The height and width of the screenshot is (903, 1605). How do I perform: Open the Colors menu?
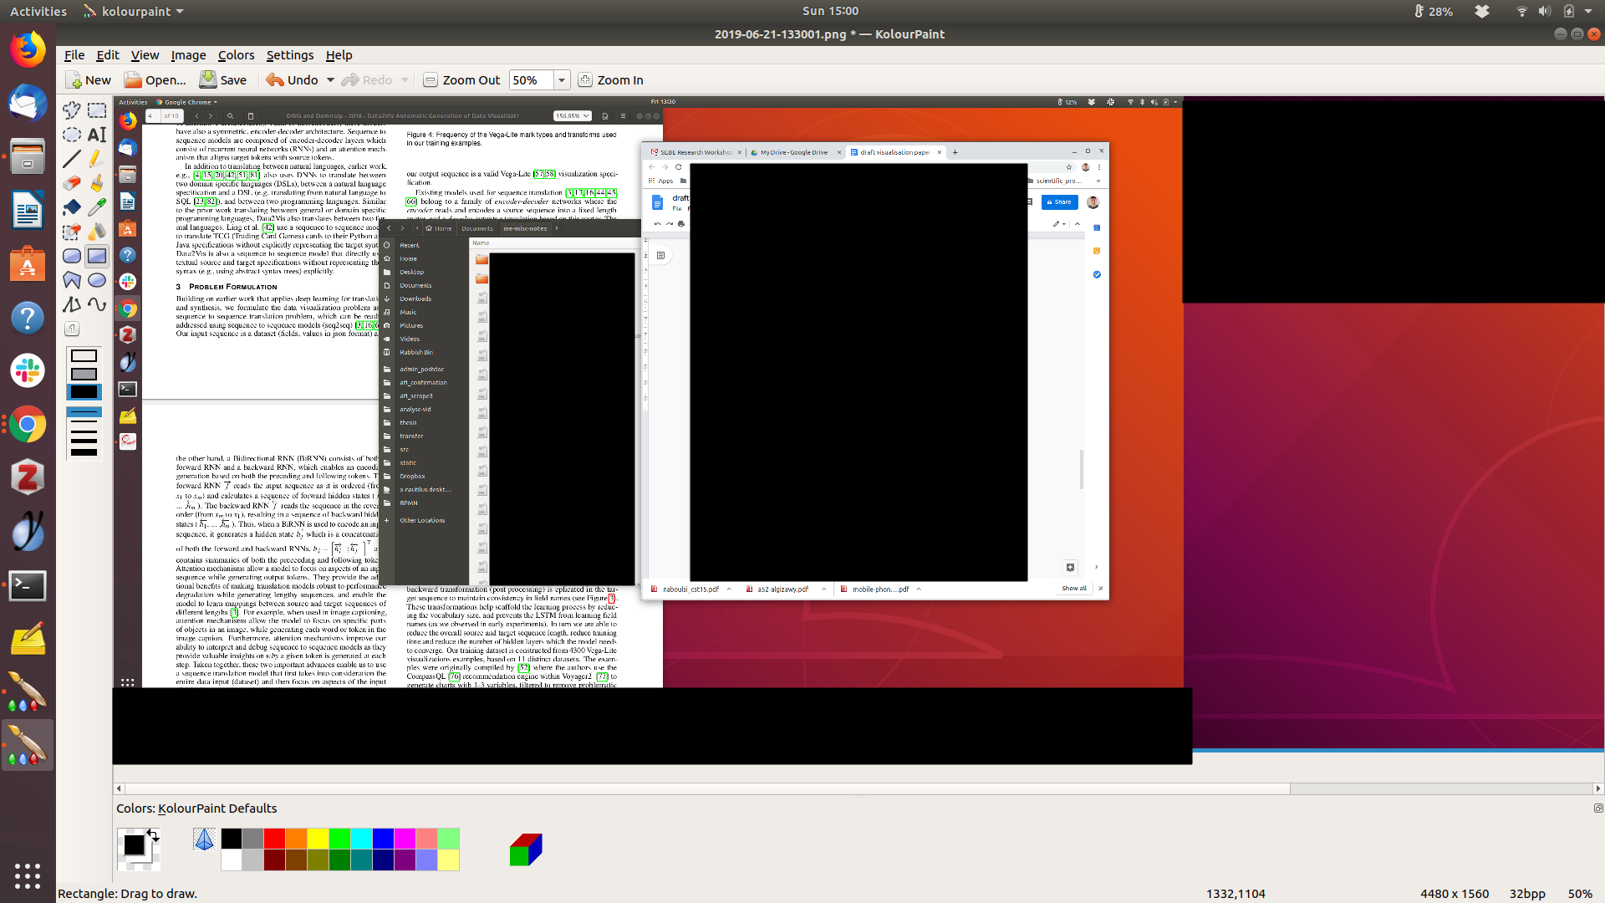[236, 55]
